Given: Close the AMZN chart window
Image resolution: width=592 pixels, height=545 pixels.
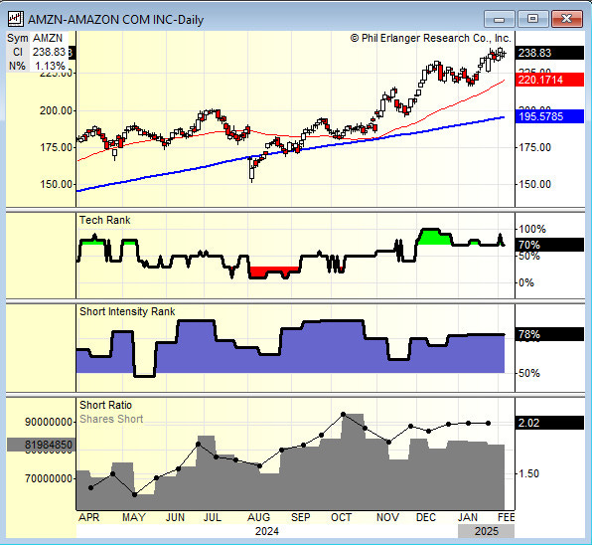Looking at the screenshot, I should pos(567,19).
